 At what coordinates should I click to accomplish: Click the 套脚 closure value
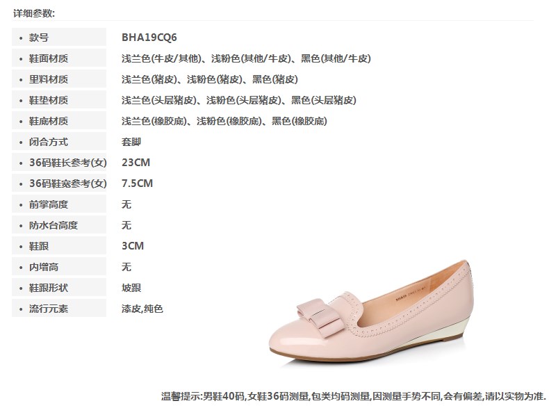[x=131, y=142]
